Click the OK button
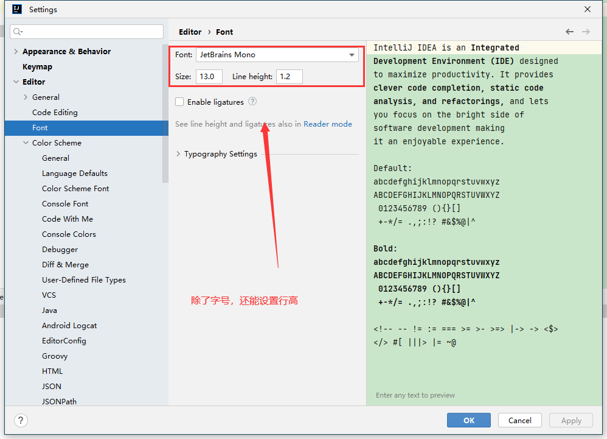 [469, 420]
